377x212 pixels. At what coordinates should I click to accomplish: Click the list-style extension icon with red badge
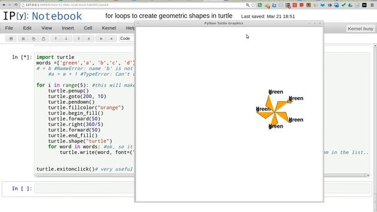(288, 5)
